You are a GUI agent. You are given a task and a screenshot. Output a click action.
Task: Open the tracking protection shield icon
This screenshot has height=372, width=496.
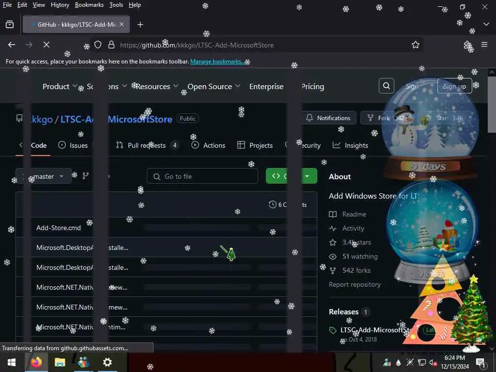click(98, 45)
